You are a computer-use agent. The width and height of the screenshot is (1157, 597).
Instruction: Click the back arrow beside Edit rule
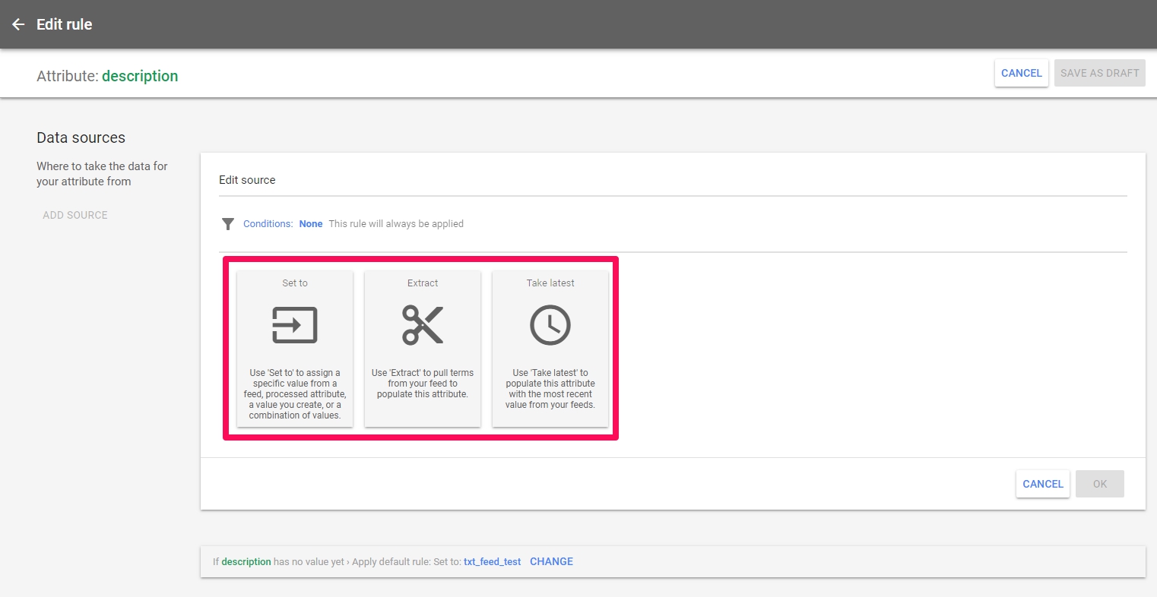(18, 24)
